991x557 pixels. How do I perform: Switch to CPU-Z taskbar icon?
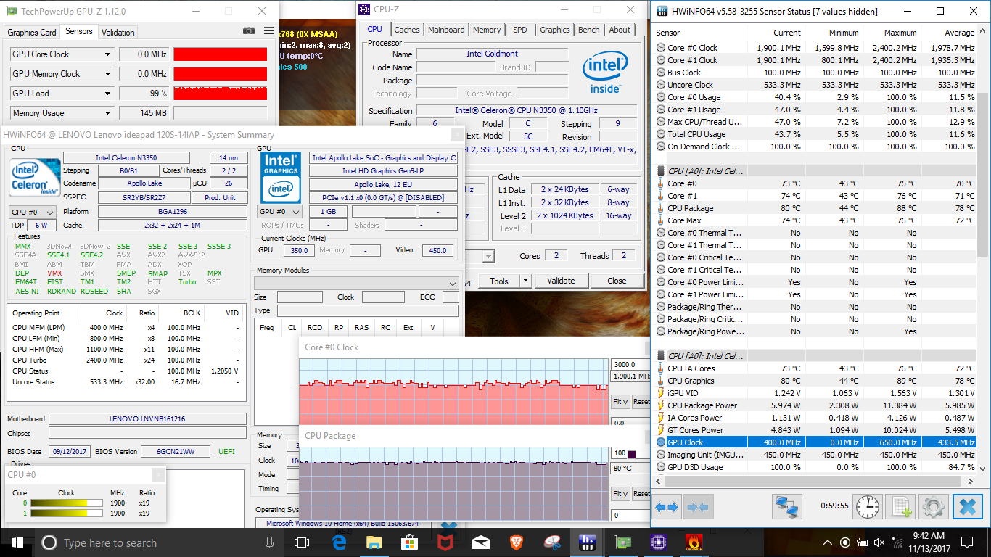coord(658,542)
